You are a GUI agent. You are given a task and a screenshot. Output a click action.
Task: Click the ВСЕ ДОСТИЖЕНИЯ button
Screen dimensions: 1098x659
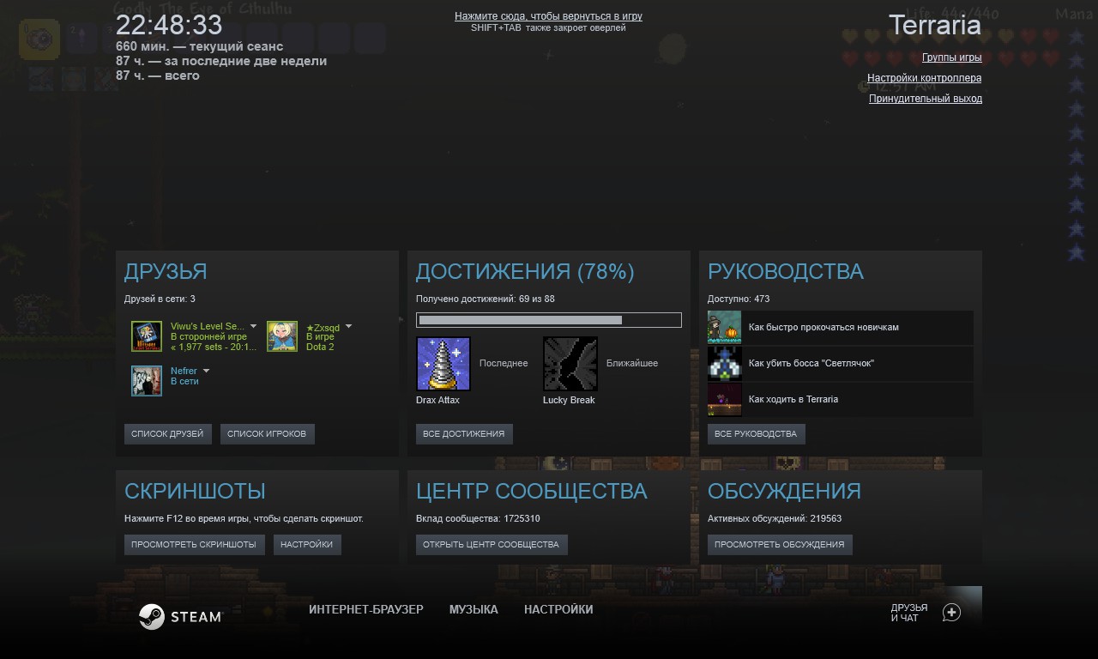tap(464, 434)
